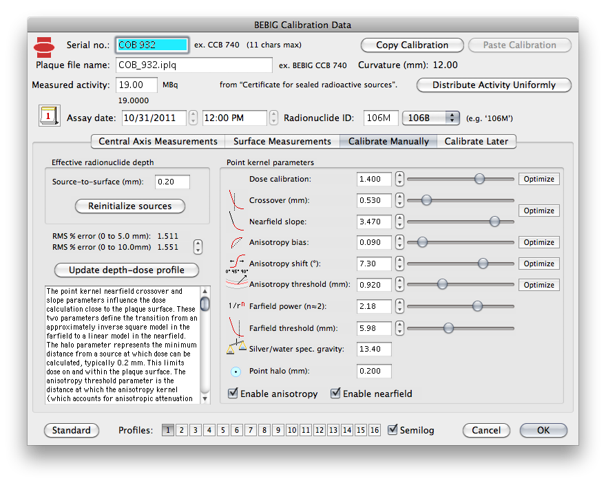The image size is (606, 483).
Task: Optimize the Anisotropy threshold parameter
Action: click(x=539, y=285)
